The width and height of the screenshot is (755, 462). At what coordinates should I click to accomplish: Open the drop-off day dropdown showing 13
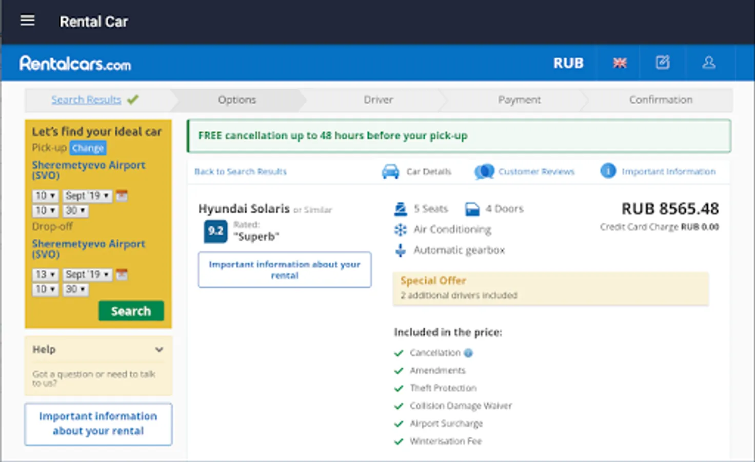point(45,275)
